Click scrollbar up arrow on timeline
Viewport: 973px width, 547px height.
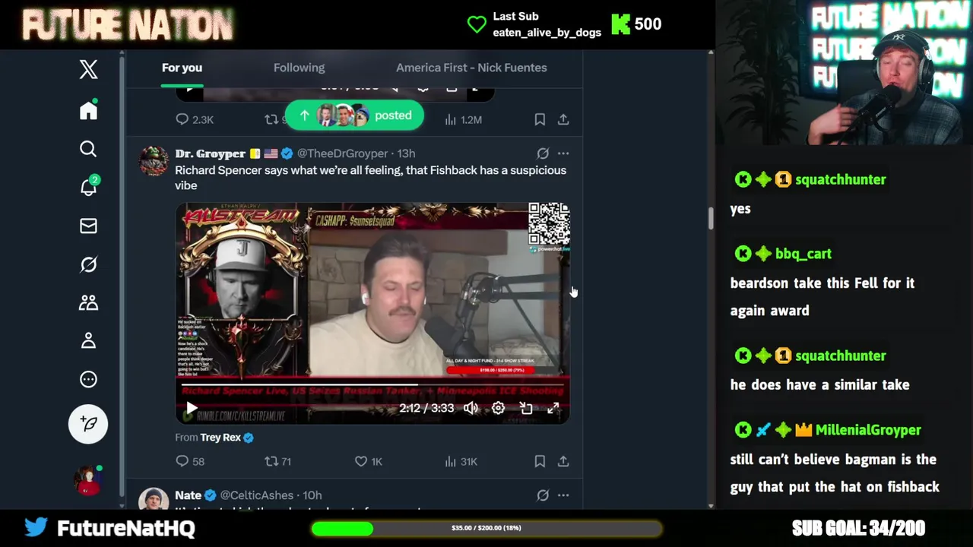pos(711,53)
